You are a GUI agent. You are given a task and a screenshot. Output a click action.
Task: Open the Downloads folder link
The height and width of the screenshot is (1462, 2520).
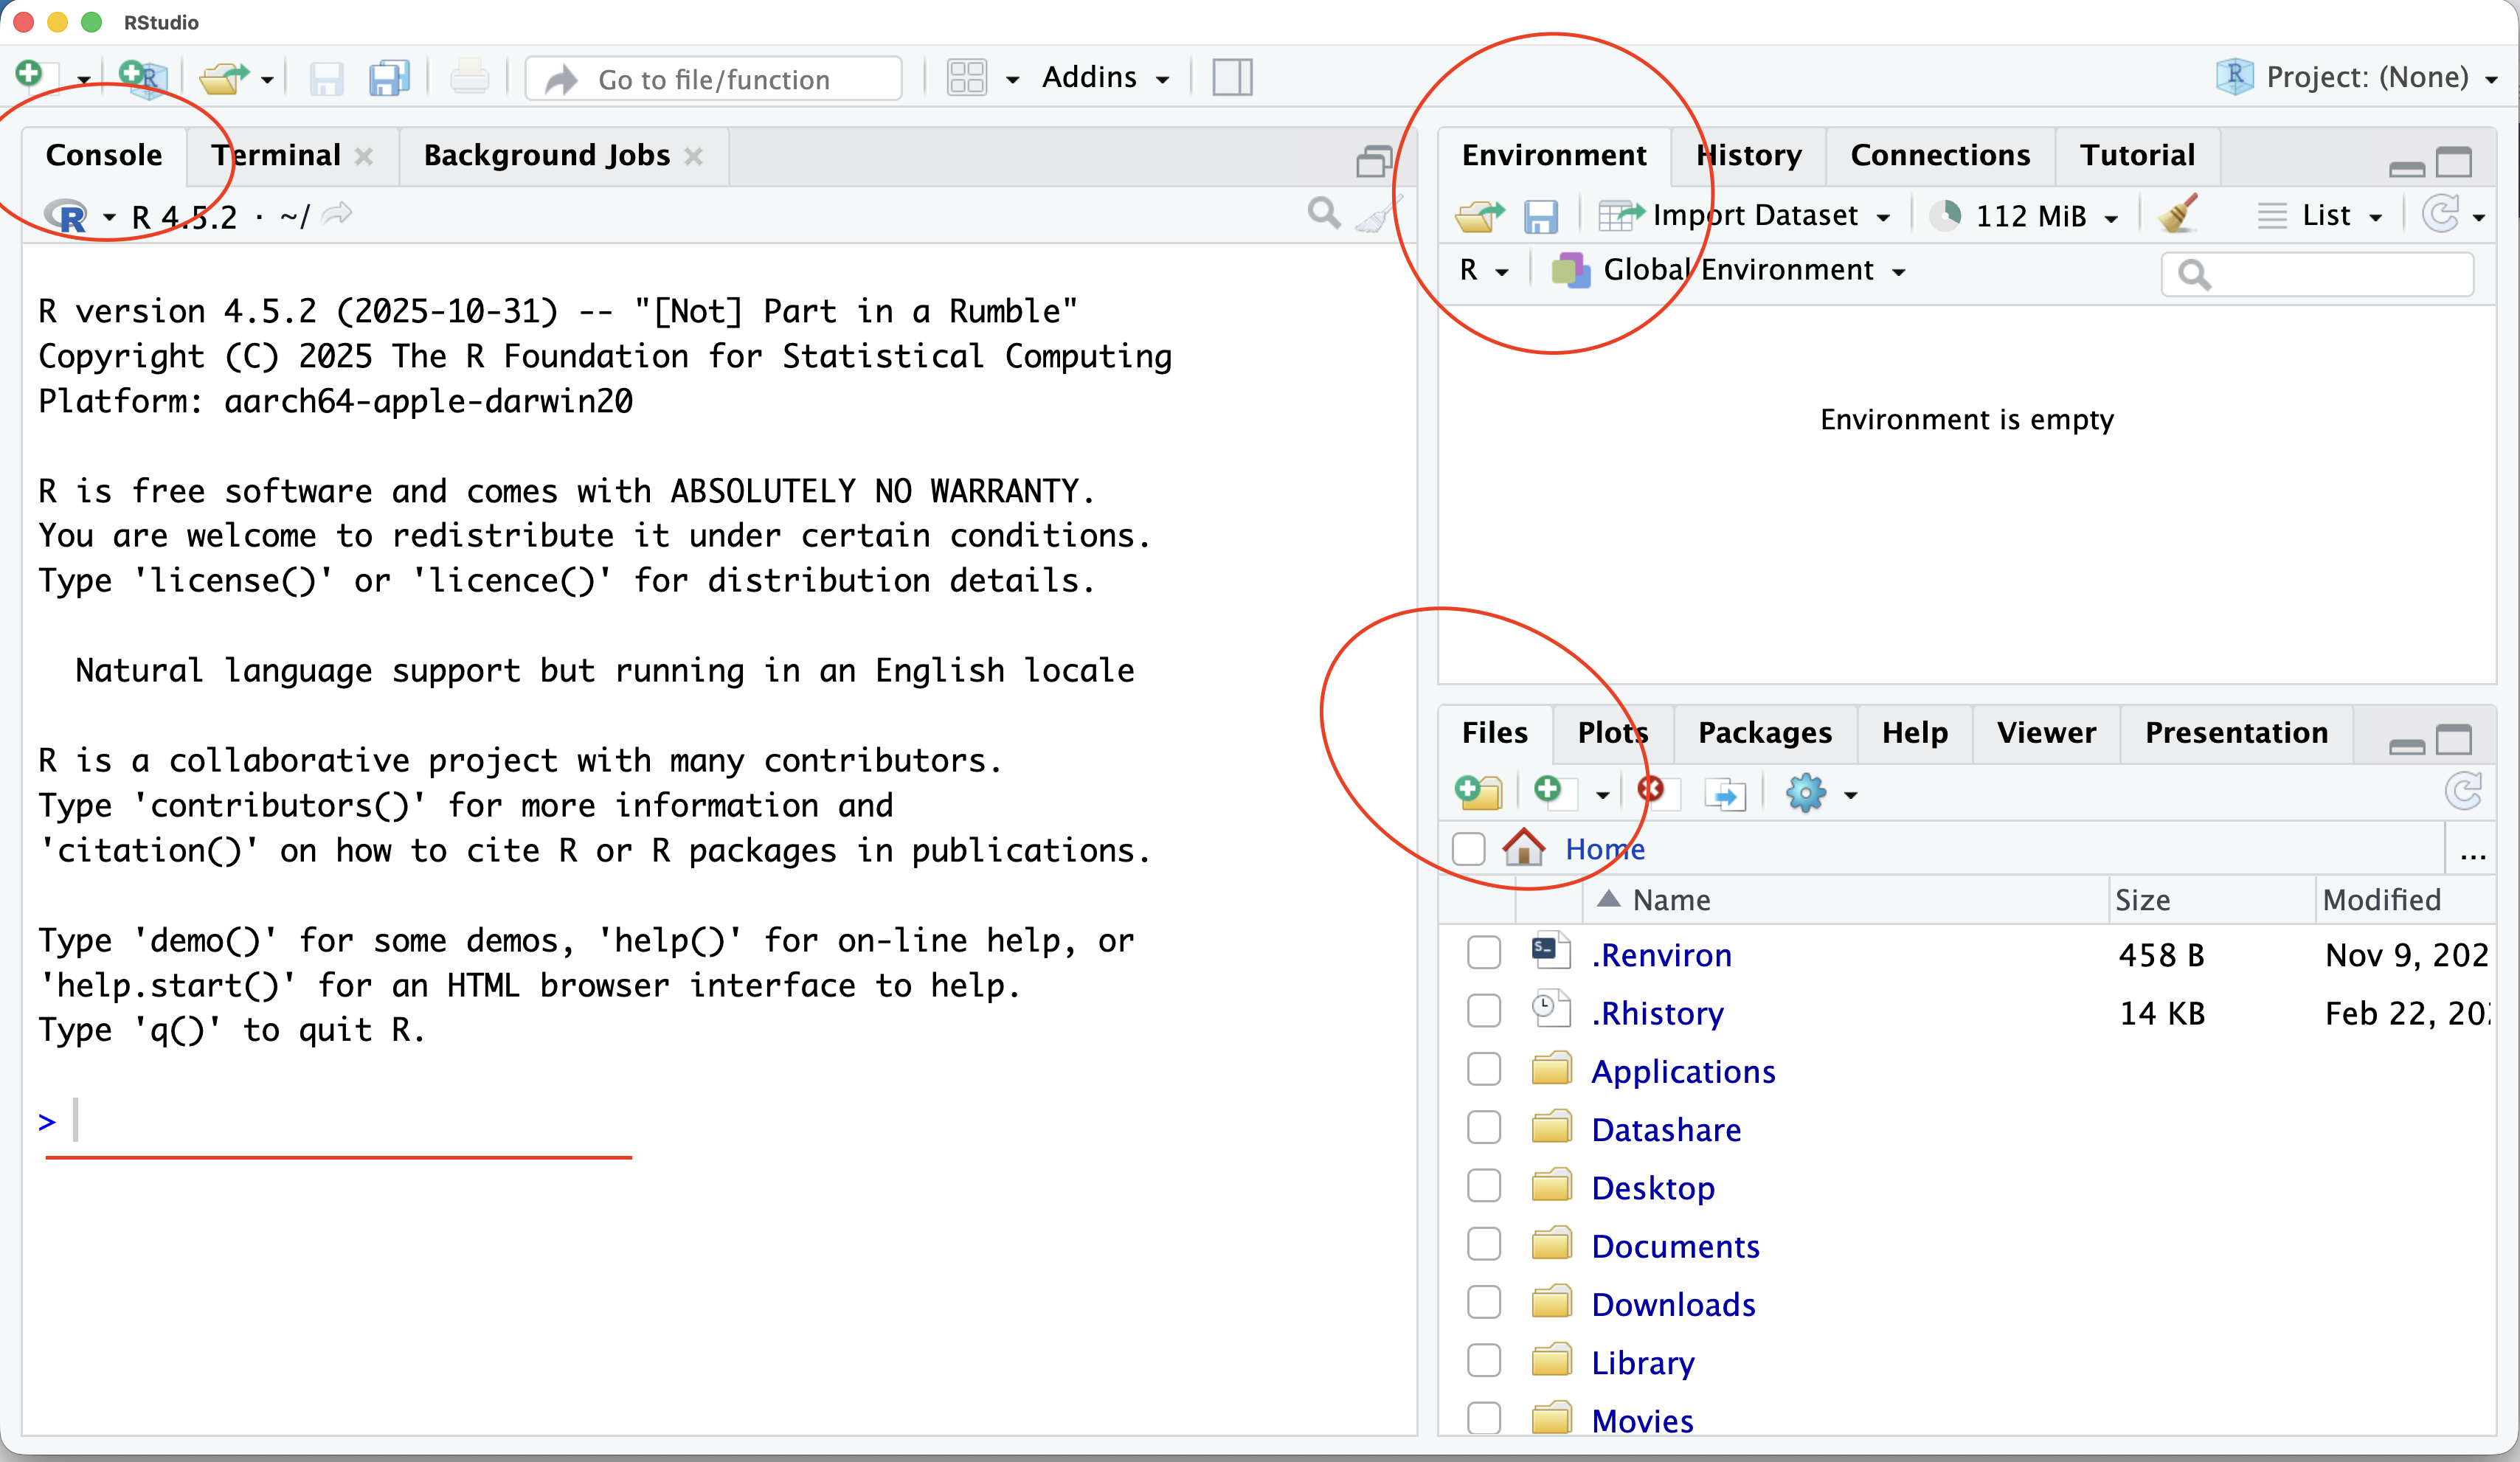tap(1673, 1304)
